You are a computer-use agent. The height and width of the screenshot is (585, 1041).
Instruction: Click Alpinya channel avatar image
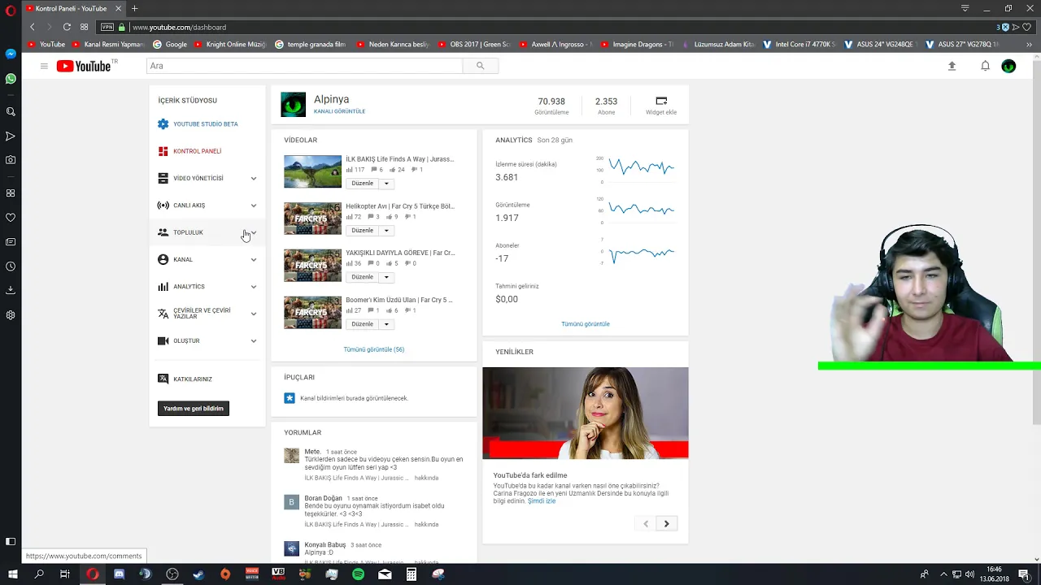293,105
